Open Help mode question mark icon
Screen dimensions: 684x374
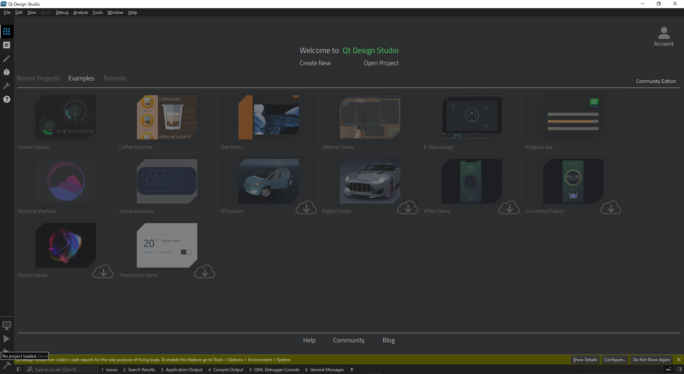(6, 99)
